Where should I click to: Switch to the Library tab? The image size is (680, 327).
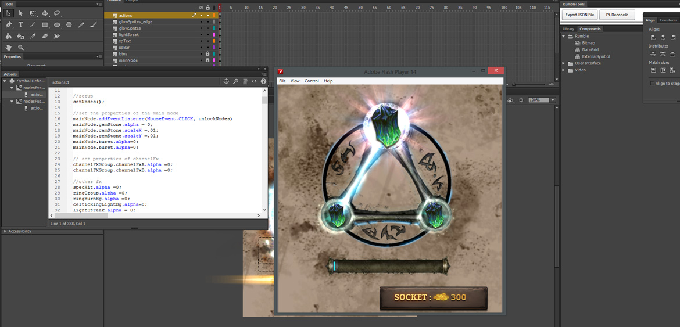click(x=568, y=28)
